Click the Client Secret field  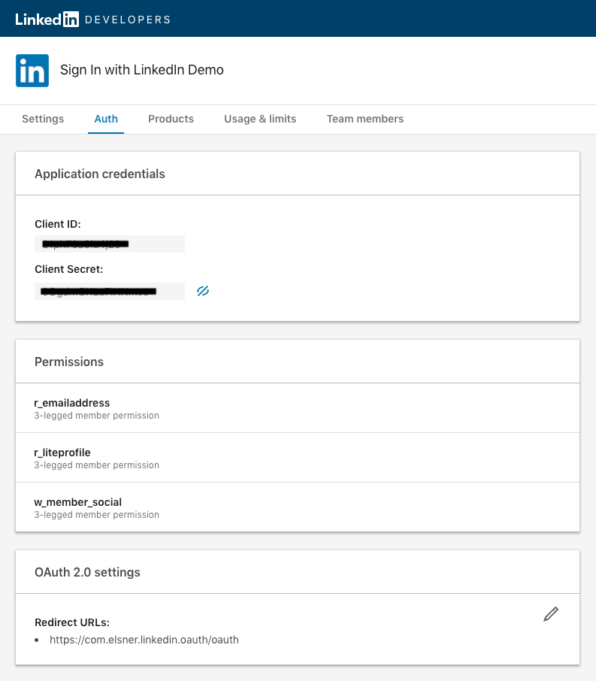tap(110, 291)
